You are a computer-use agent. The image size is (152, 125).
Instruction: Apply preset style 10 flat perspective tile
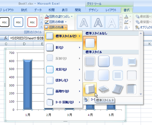click(104, 89)
